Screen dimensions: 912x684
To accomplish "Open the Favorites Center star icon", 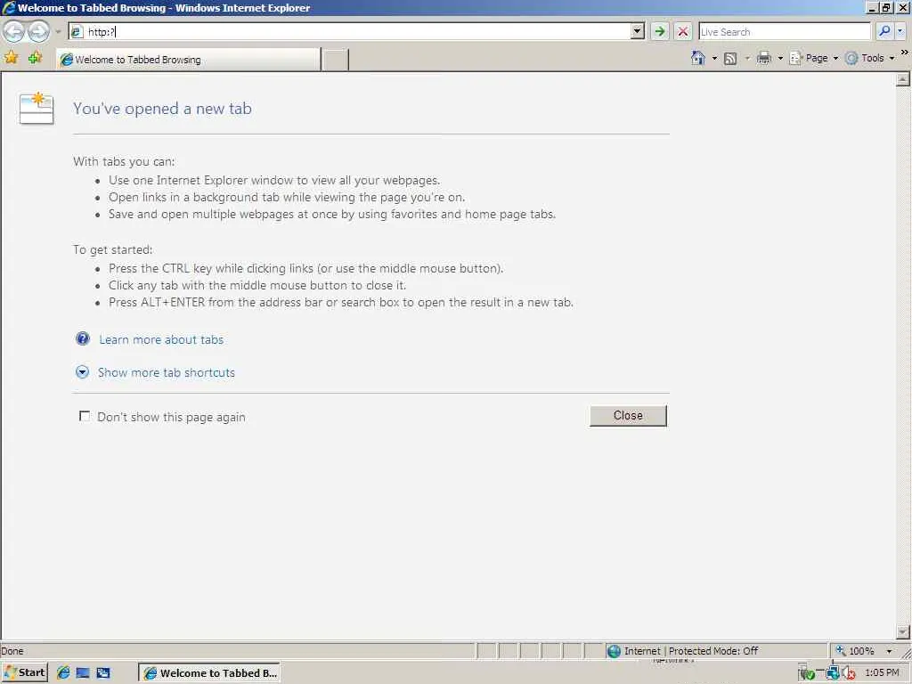I will [x=11, y=58].
